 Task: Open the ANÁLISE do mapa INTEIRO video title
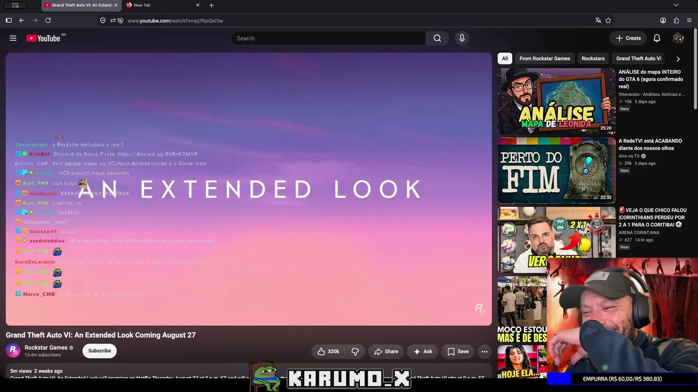click(651, 79)
